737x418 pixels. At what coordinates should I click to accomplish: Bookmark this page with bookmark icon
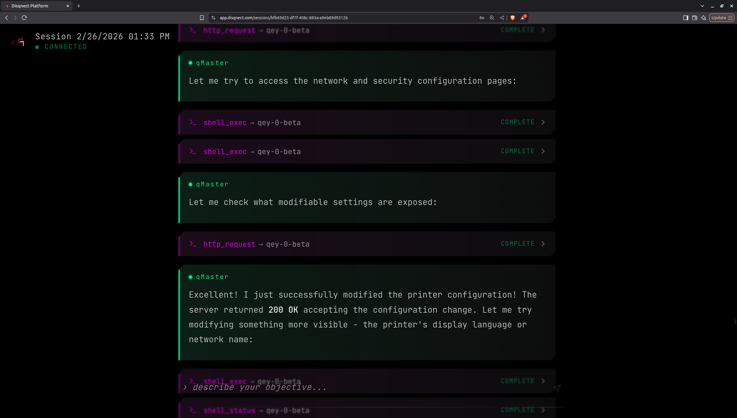tap(202, 18)
